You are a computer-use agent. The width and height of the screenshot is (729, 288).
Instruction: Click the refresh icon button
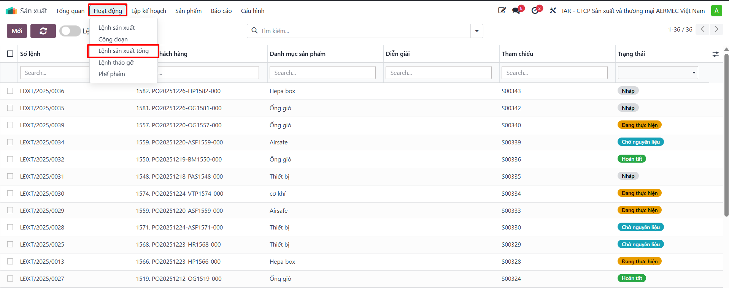(43, 31)
